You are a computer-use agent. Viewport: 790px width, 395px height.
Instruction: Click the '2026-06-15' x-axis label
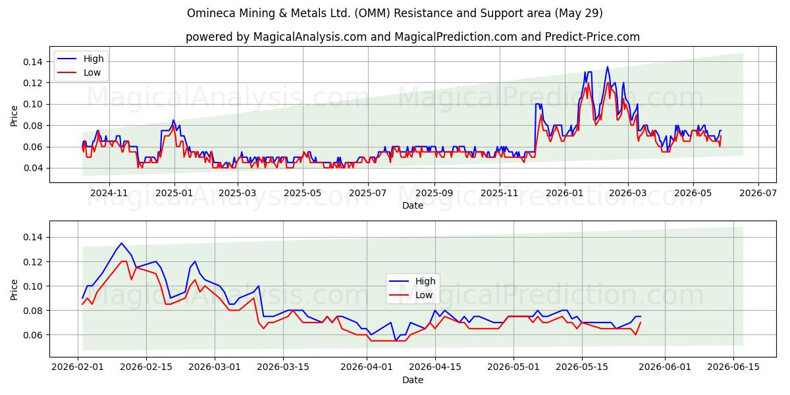pyautogui.click(x=733, y=368)
